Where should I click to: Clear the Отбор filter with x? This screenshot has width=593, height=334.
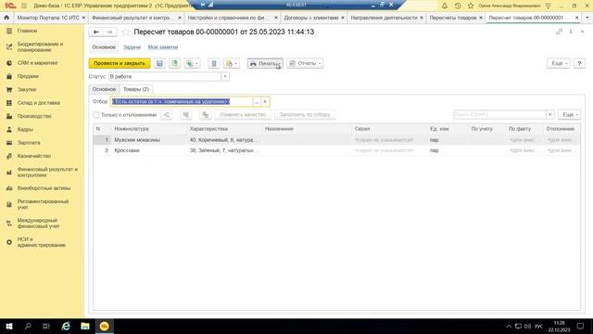point(265,101)
